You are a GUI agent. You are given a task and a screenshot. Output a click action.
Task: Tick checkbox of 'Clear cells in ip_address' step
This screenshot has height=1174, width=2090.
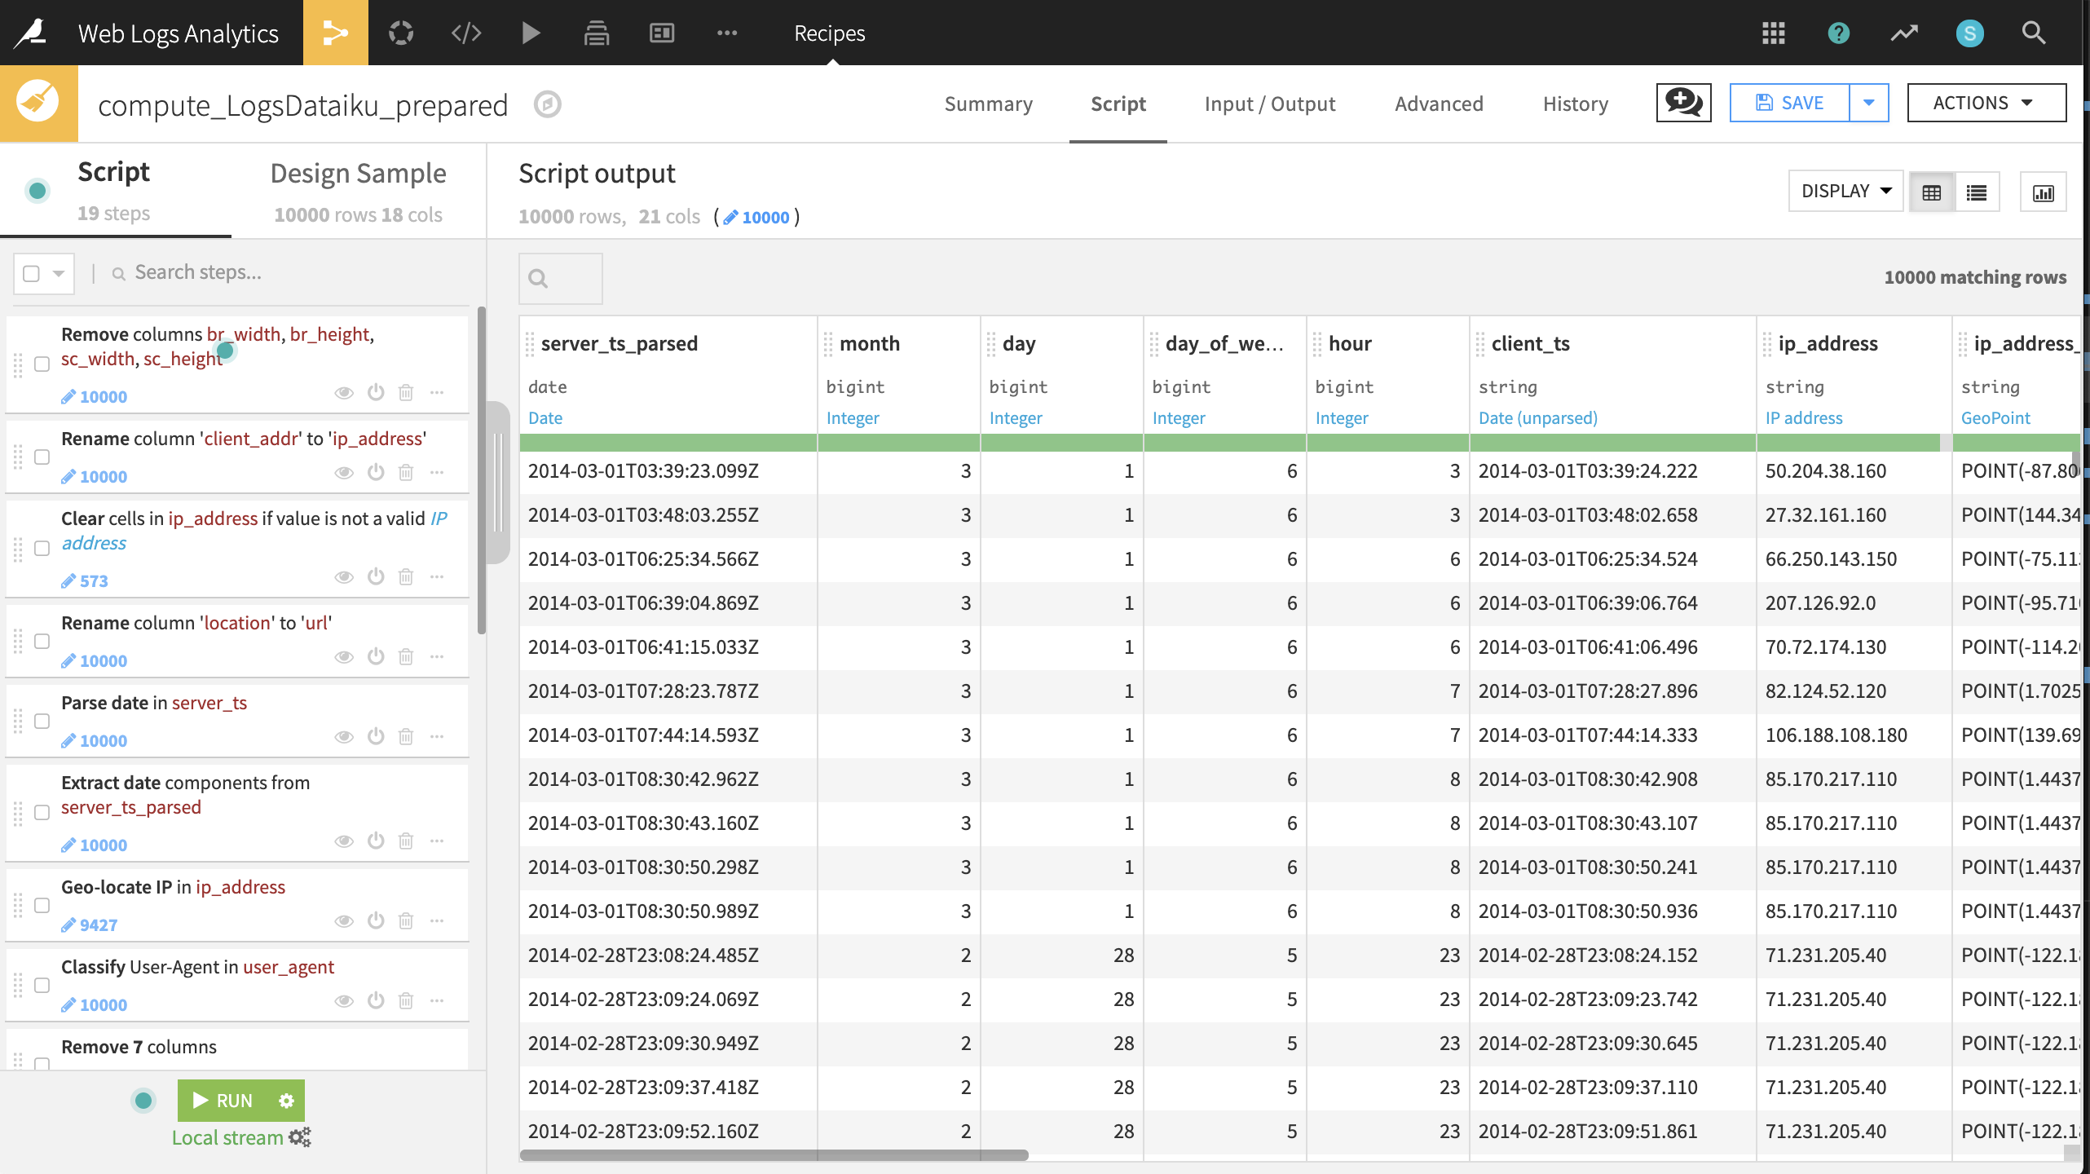[x=42, y=549]
